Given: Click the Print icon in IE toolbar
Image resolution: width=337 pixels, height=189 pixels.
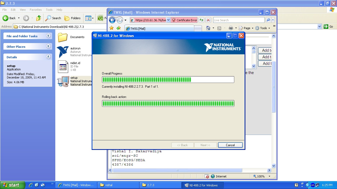Looking at the screenshot, I should coord(231,28).
